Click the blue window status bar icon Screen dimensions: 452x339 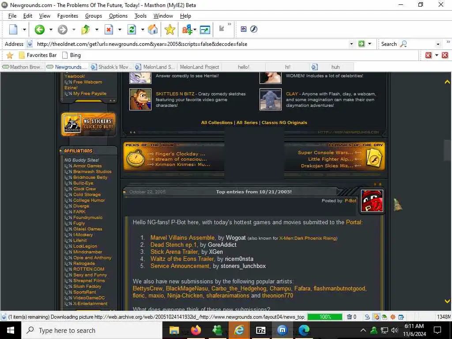[x=401, y=317]
